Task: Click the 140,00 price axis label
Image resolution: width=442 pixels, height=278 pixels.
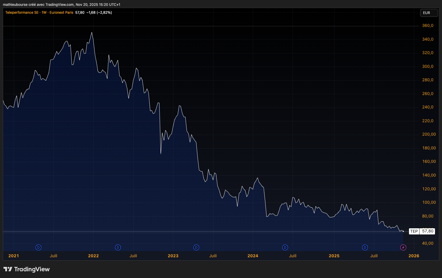Action: [429, 175]
